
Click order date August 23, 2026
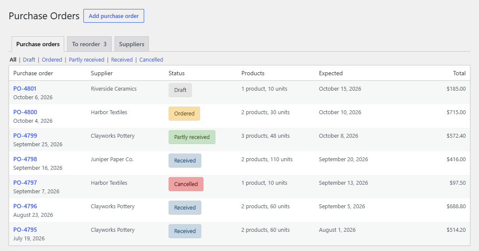tap(33, 215)
